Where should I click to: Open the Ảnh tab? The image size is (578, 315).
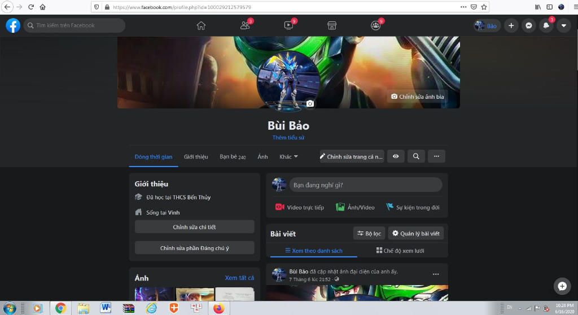click(x=262, y=157)
